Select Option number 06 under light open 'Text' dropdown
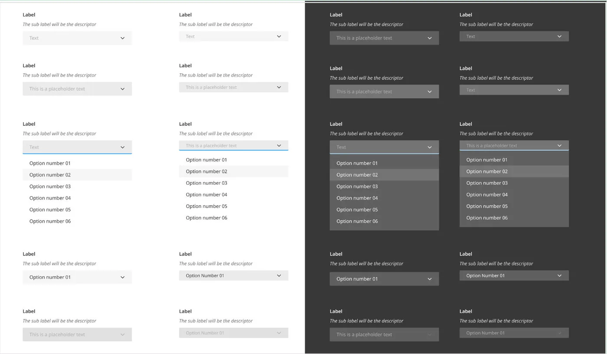The width and height of the screenshot is (607, 354). [x=77, y=221]
